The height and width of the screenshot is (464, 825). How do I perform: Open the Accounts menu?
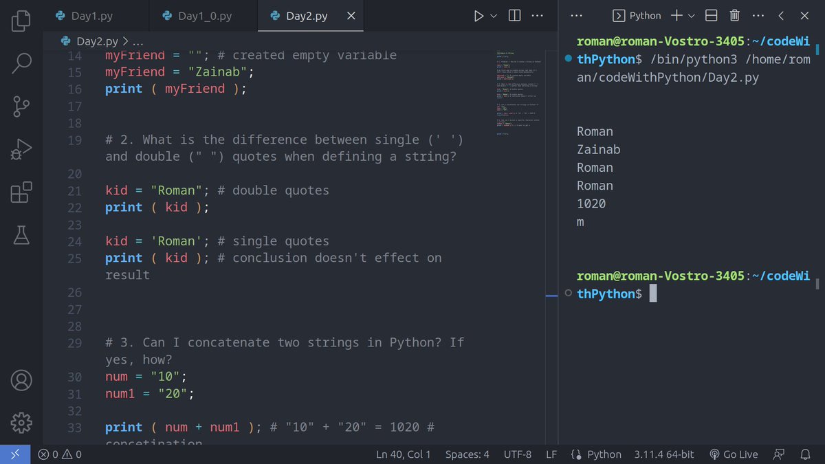[x=21, y=379]
